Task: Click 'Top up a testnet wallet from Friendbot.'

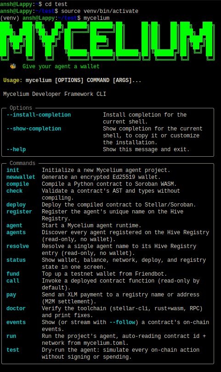Action: click(104, 274)
